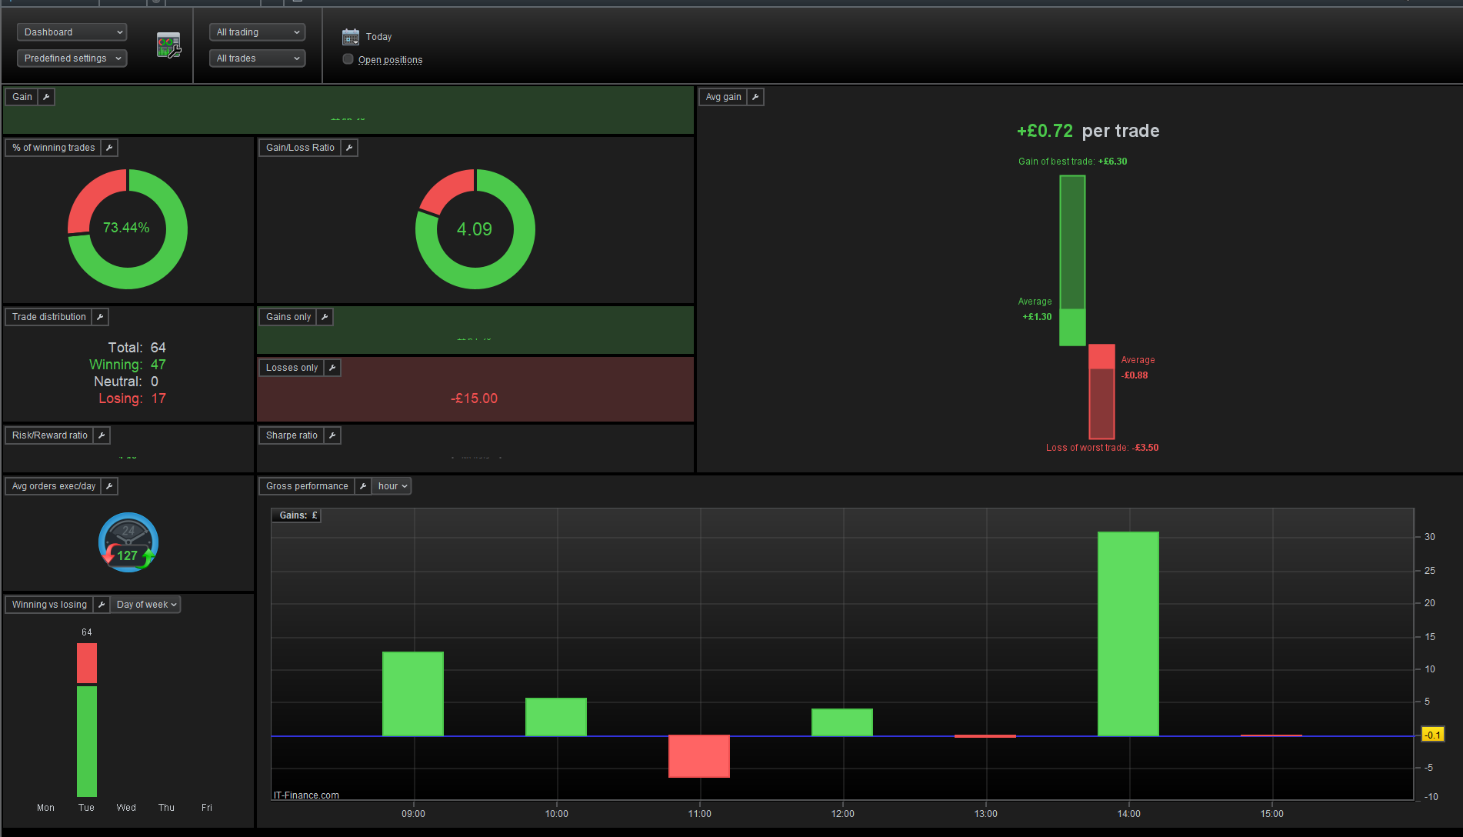Viewport: 1463px width, 837px height.
Task: Open the Gain panel wrench settings
Action: [x=46, y=97]
